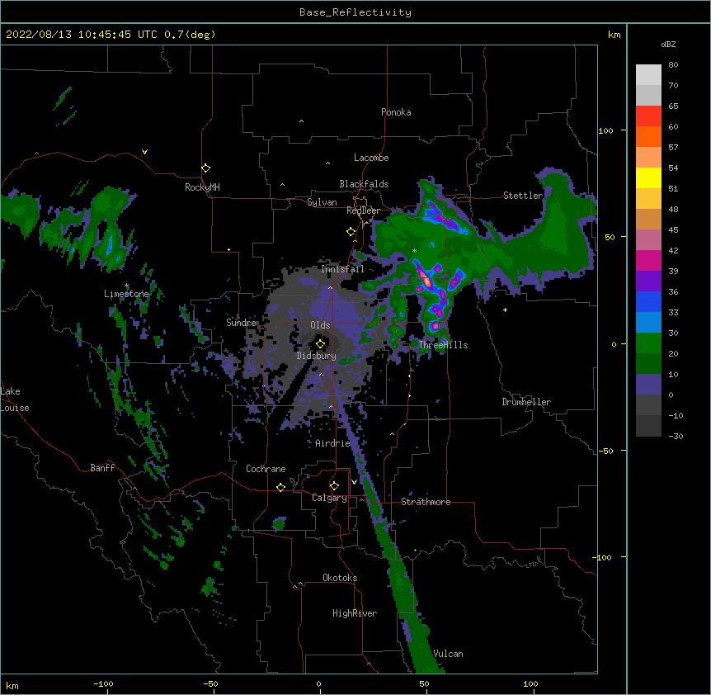Click the Limestone label

(x=126, y=294)
